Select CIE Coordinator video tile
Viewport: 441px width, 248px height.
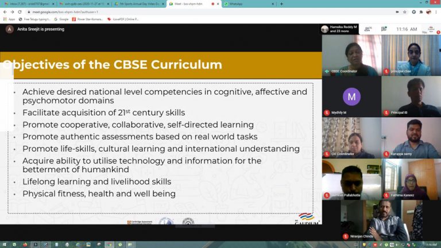pyautogui.click(x=351, y=138)
